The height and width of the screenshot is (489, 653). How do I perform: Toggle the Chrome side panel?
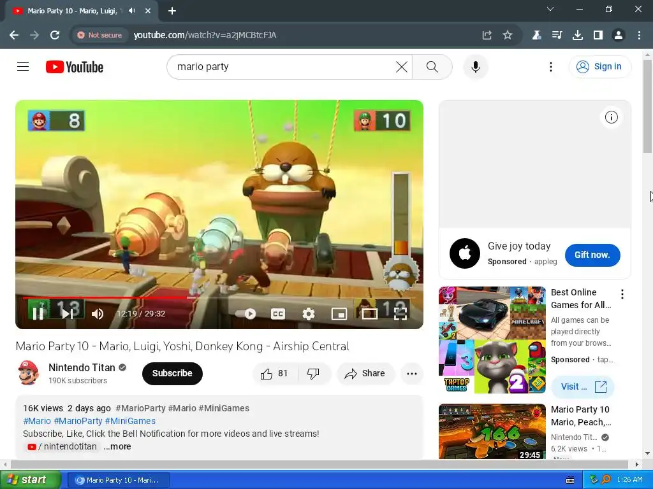click(598, 35)
